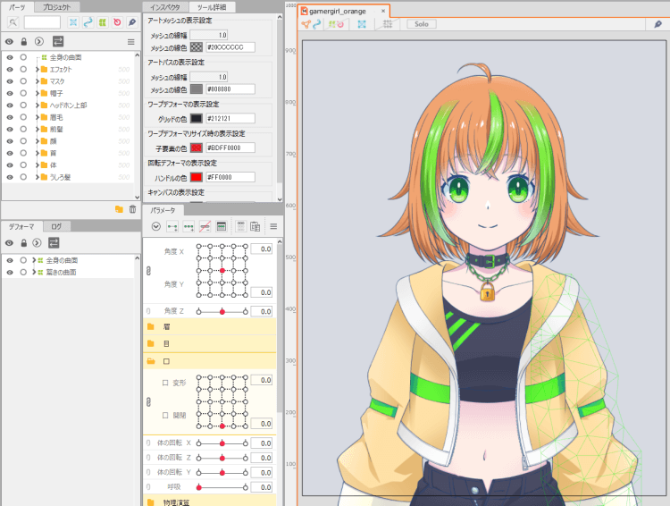Switch to the ログ tab

click(x=56, y=227)
